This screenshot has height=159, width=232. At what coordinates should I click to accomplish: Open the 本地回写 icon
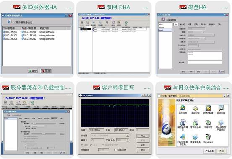pos(208,124)
